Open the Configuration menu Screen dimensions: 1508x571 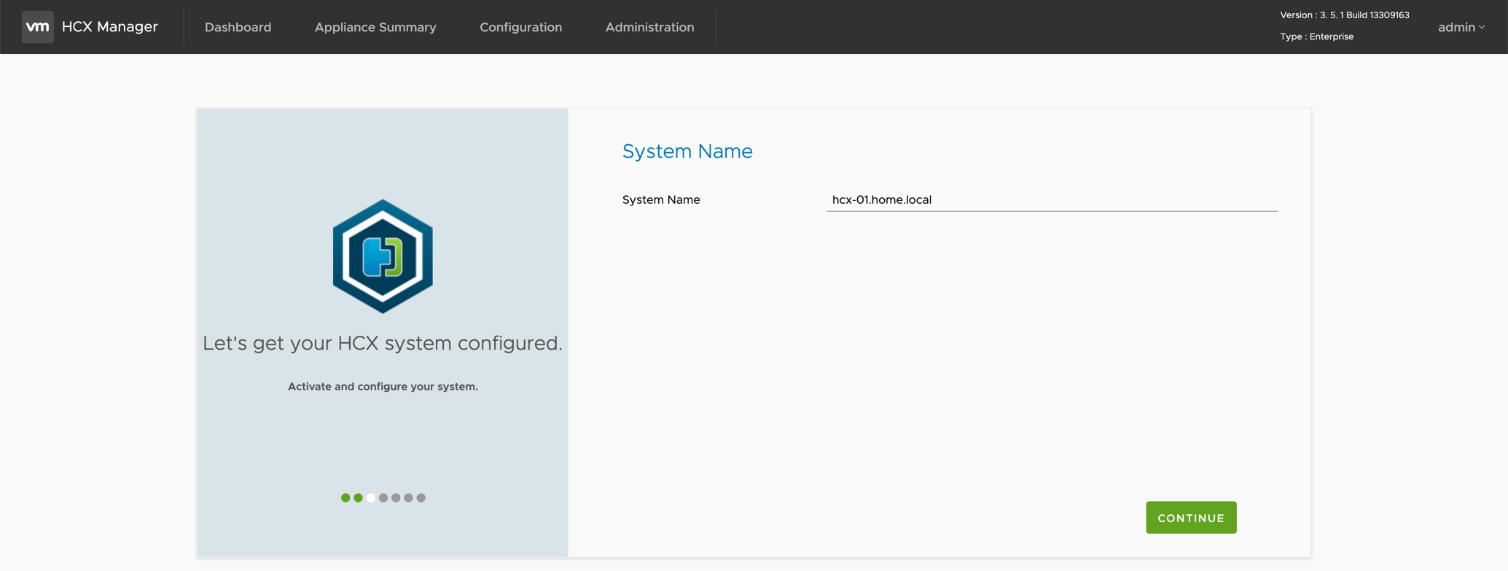[x=520, y=27]
